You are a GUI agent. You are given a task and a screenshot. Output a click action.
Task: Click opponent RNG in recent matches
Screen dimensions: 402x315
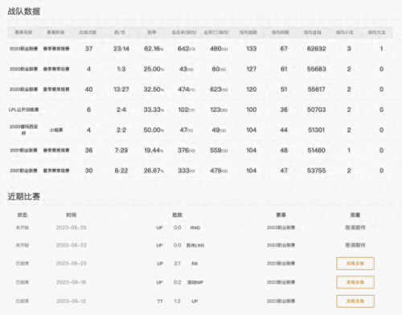point(195,227)
